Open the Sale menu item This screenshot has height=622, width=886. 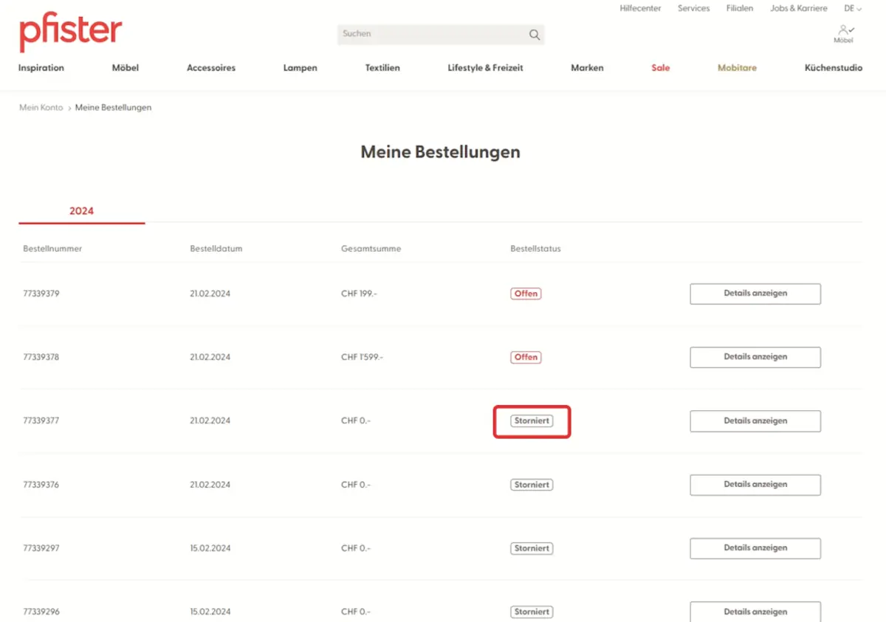tap(660, 68)
